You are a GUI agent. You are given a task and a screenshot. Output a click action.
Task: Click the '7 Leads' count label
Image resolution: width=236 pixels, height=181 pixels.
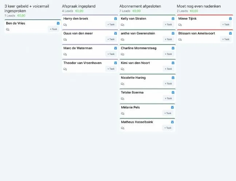coord(125,11)
